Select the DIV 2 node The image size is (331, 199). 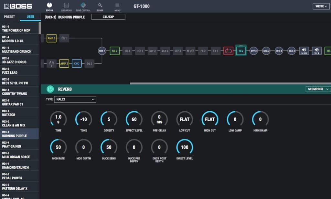click(x=253, y=51)
